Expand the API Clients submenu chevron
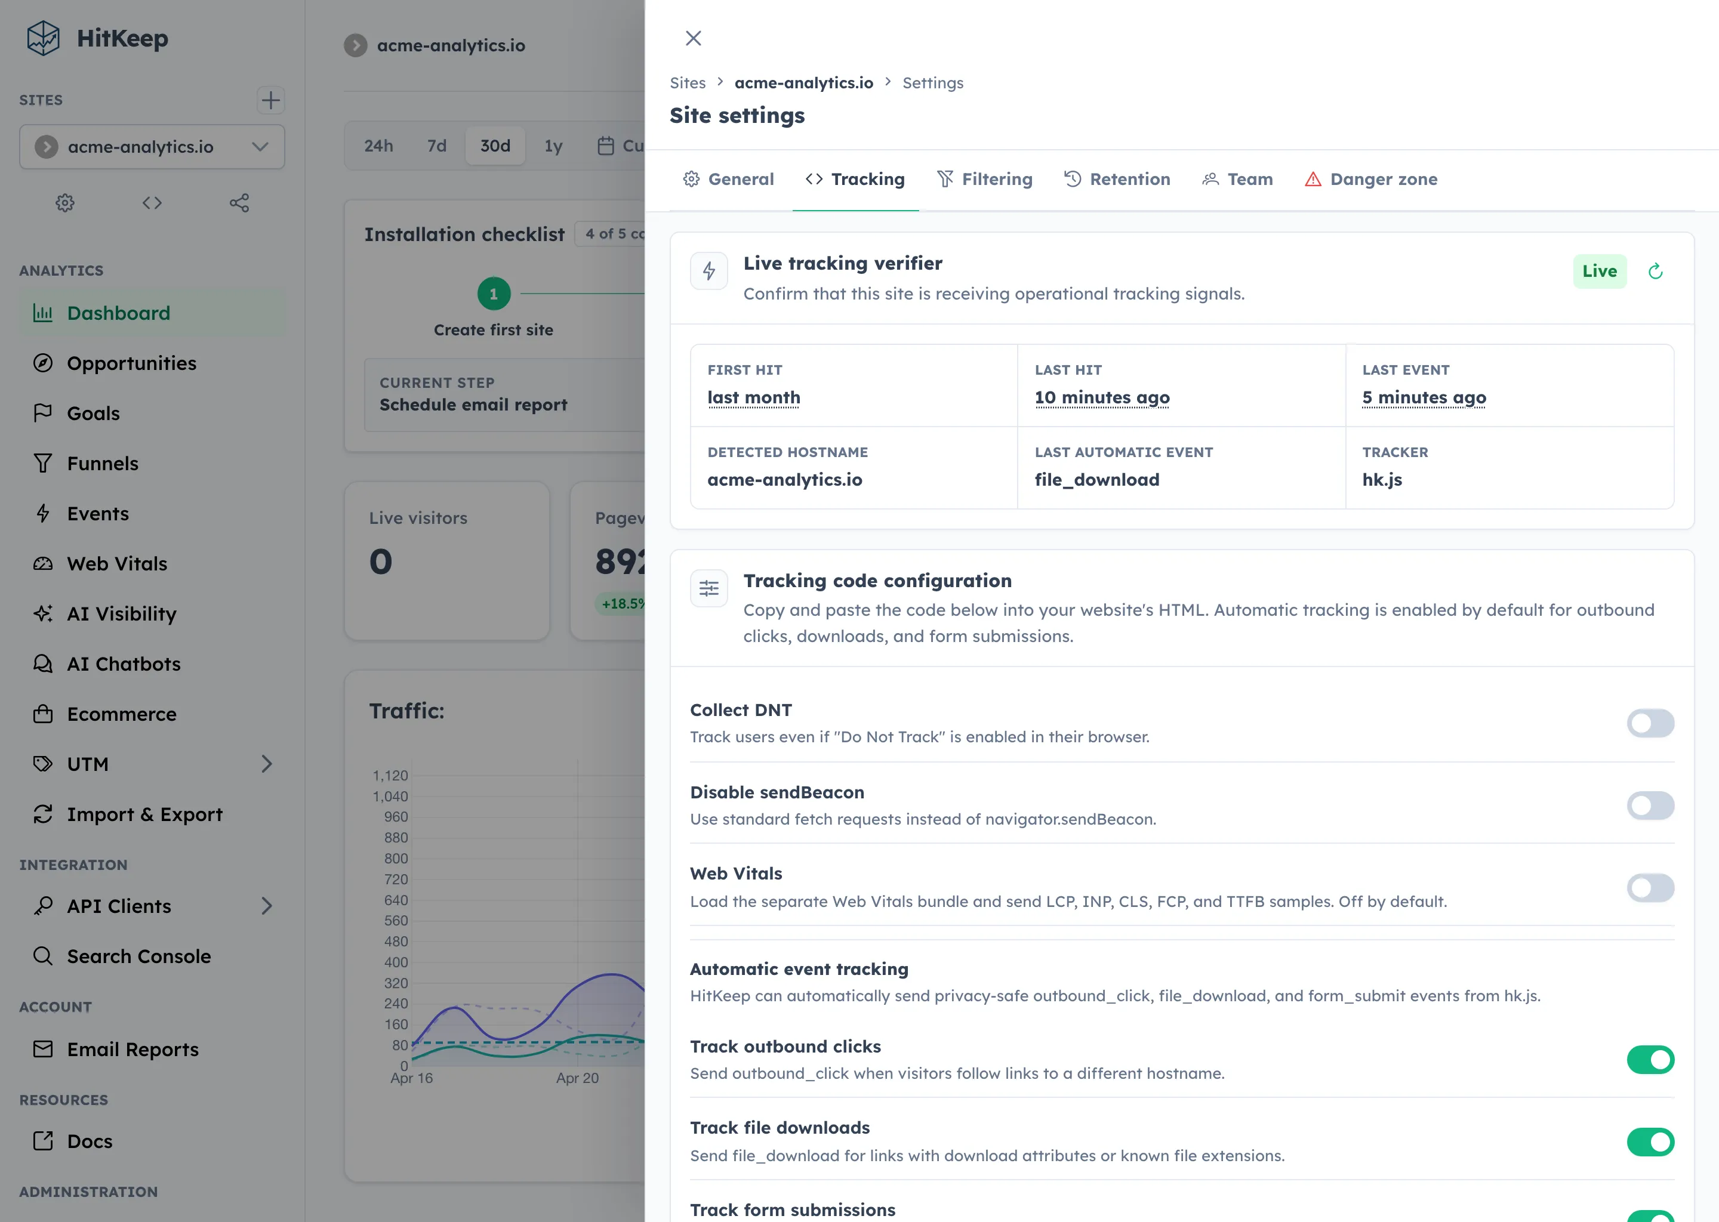1719x1222 pixels. pos(266,906)
